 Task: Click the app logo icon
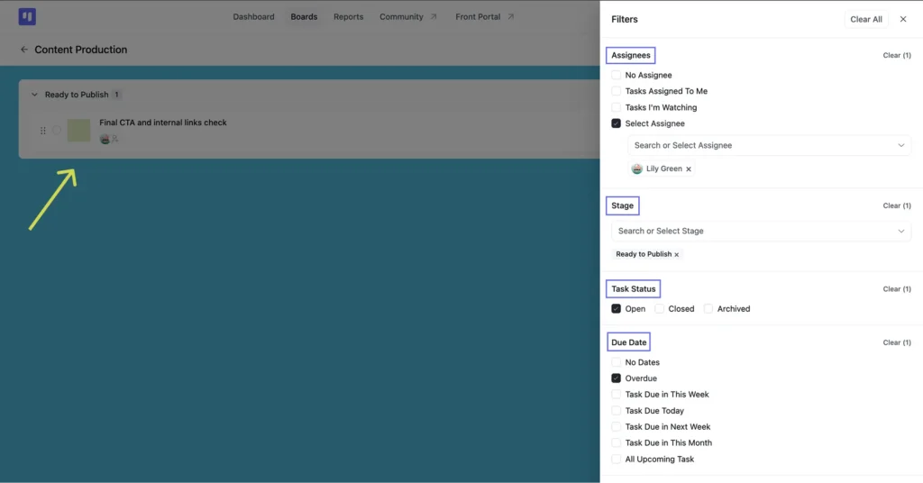pyautogui.click(x=27, y=16)
